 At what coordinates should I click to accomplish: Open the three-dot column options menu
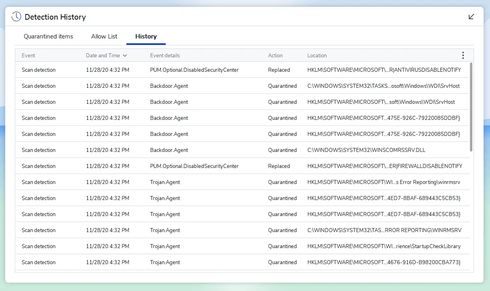pos(463,55)
